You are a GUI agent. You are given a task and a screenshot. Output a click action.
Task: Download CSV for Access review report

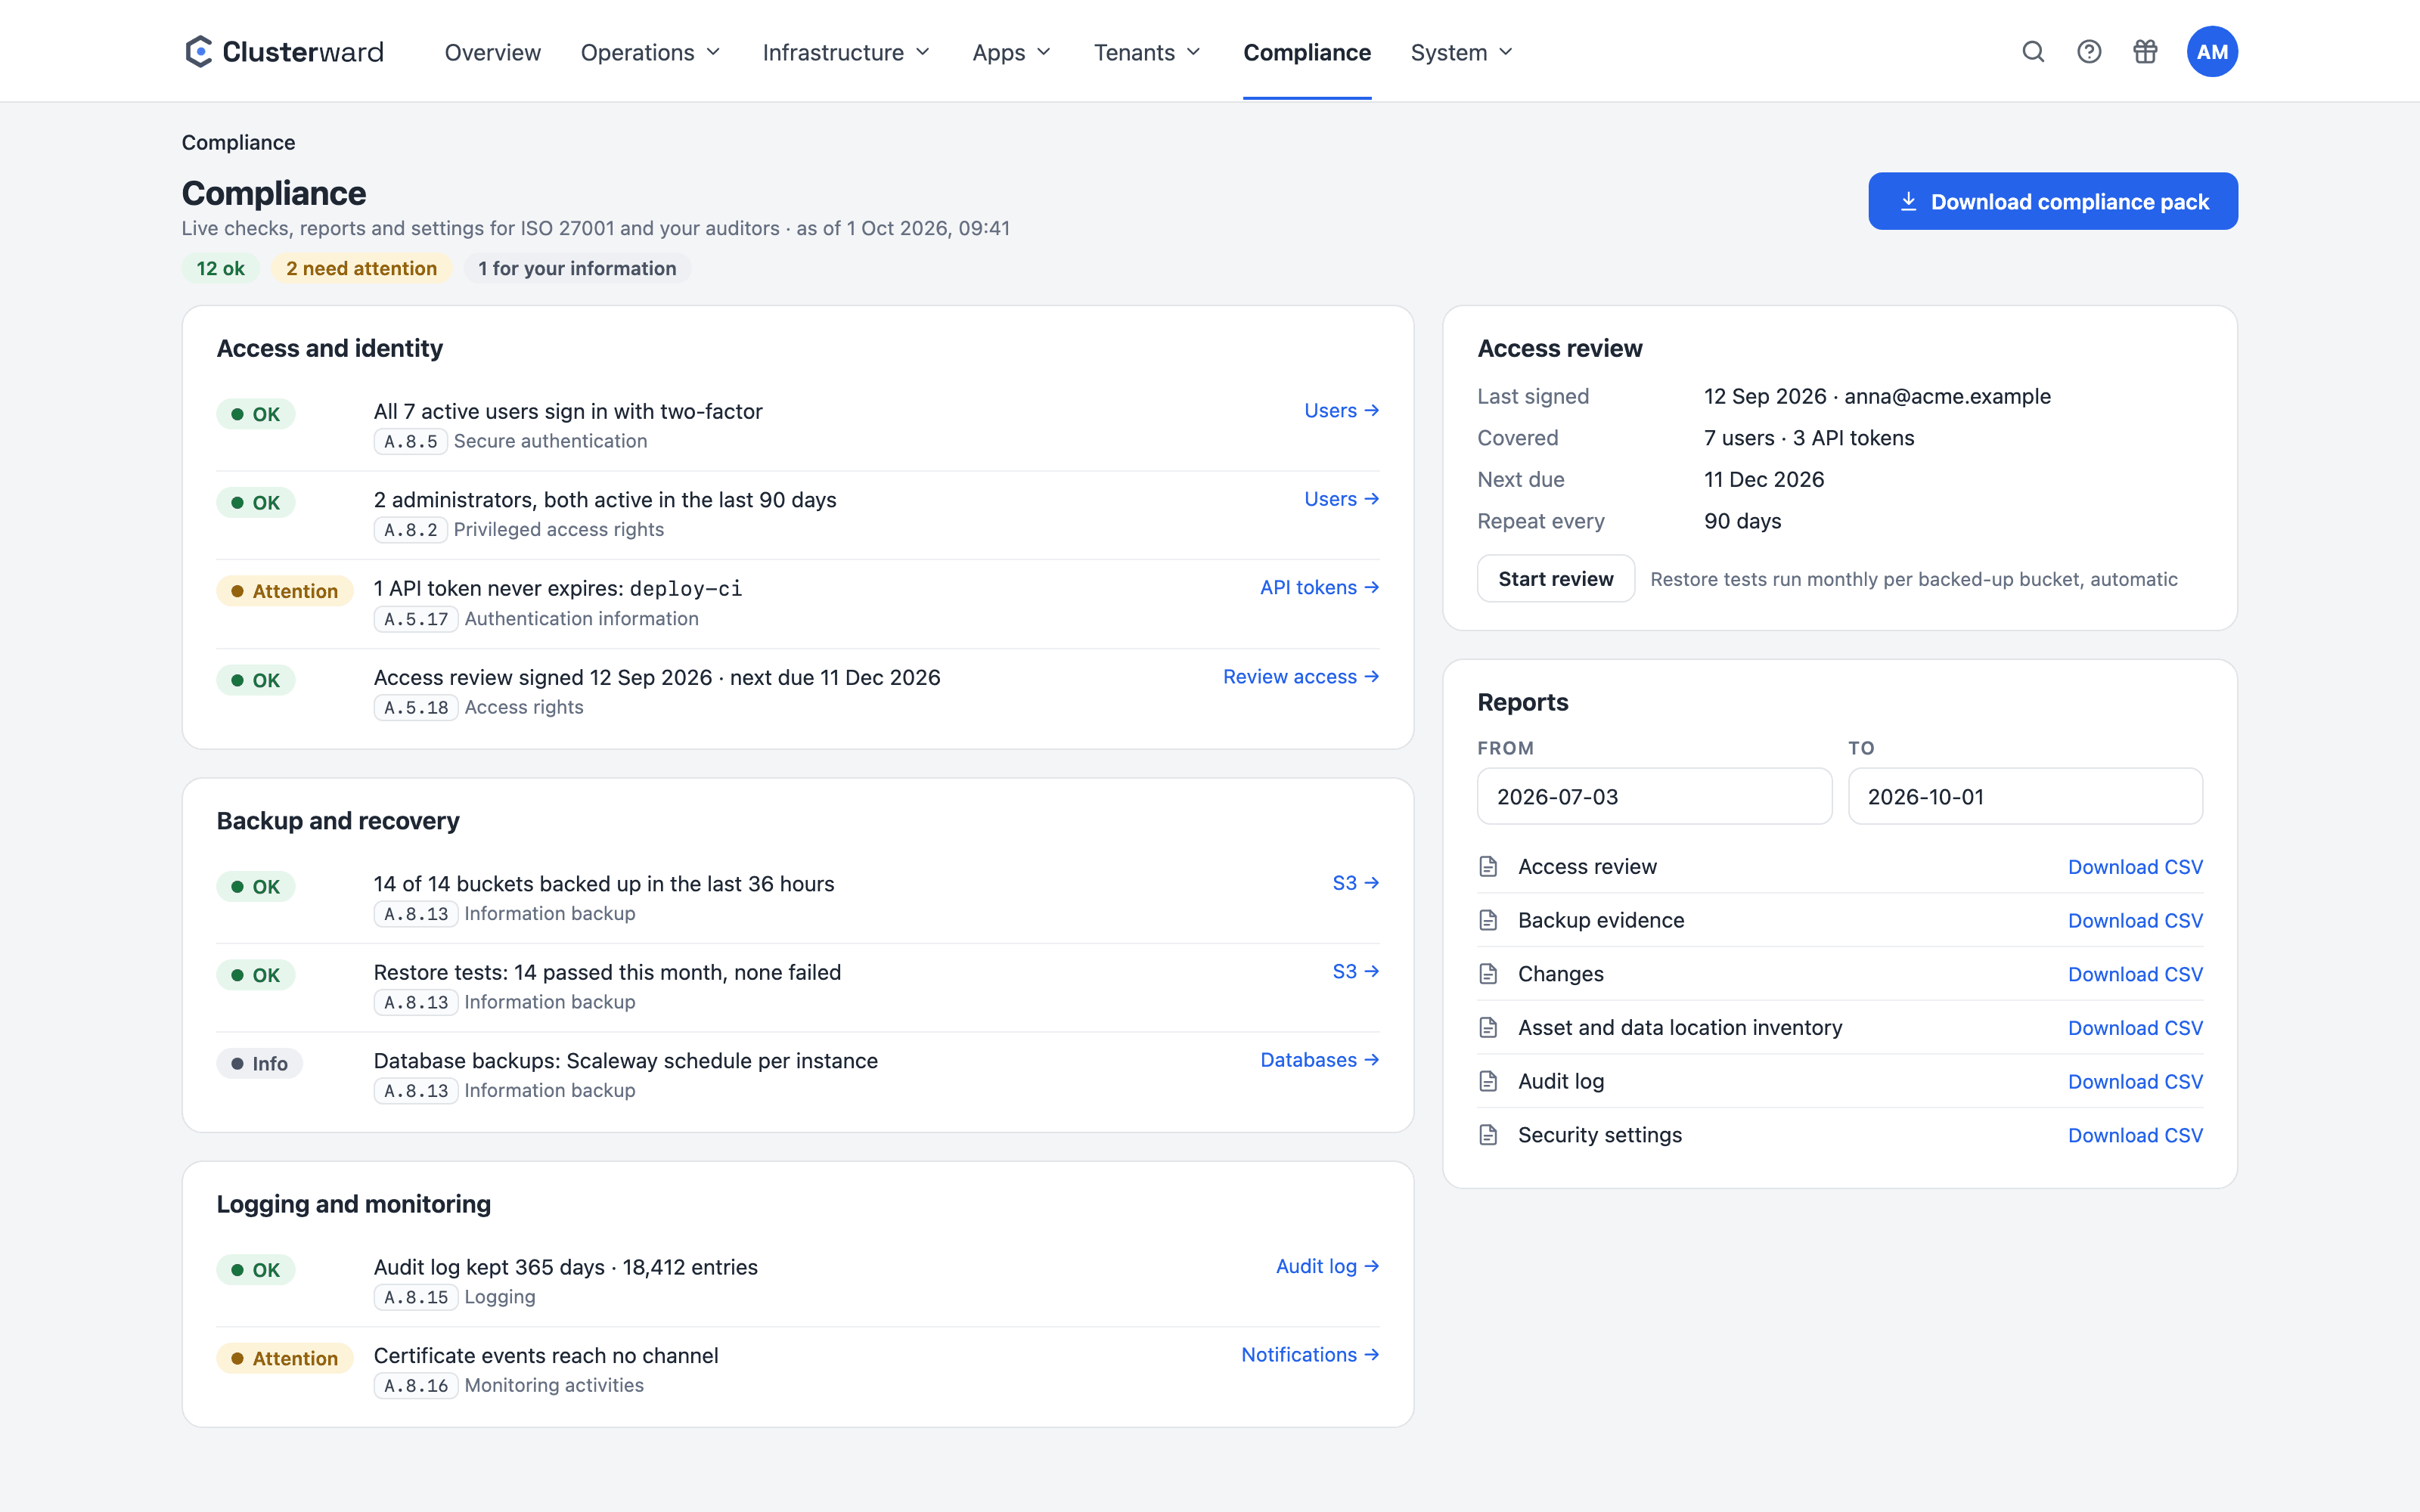[2135, 867]
